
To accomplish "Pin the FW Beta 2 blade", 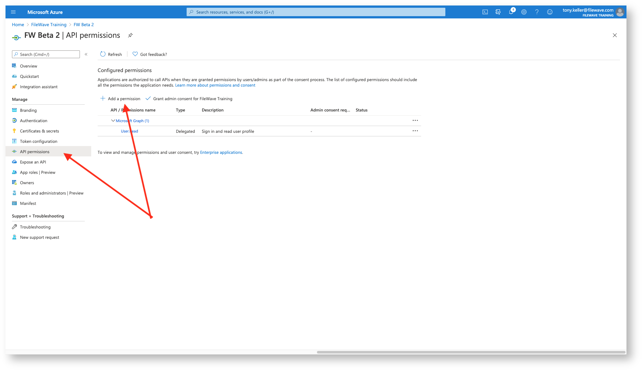I will pyautogui.click(x=130, y=35).
